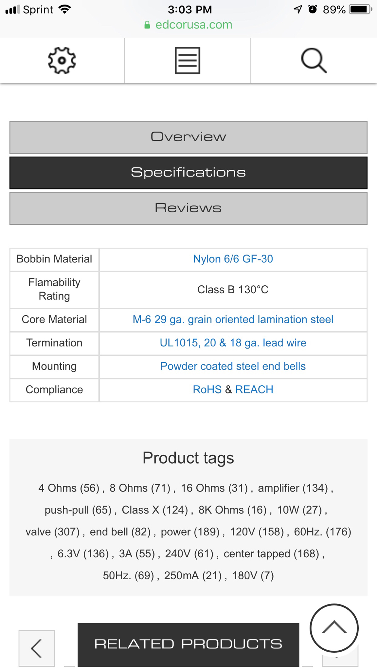Viewport: 377px width, 671px height.
Task: Open Powder coated steel end bells link
Action: pos(233,366)
